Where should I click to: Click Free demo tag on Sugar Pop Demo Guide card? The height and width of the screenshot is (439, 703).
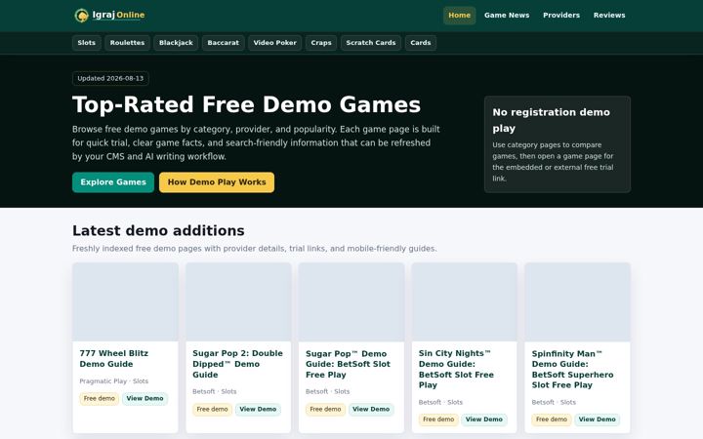[x=325, y=410]
